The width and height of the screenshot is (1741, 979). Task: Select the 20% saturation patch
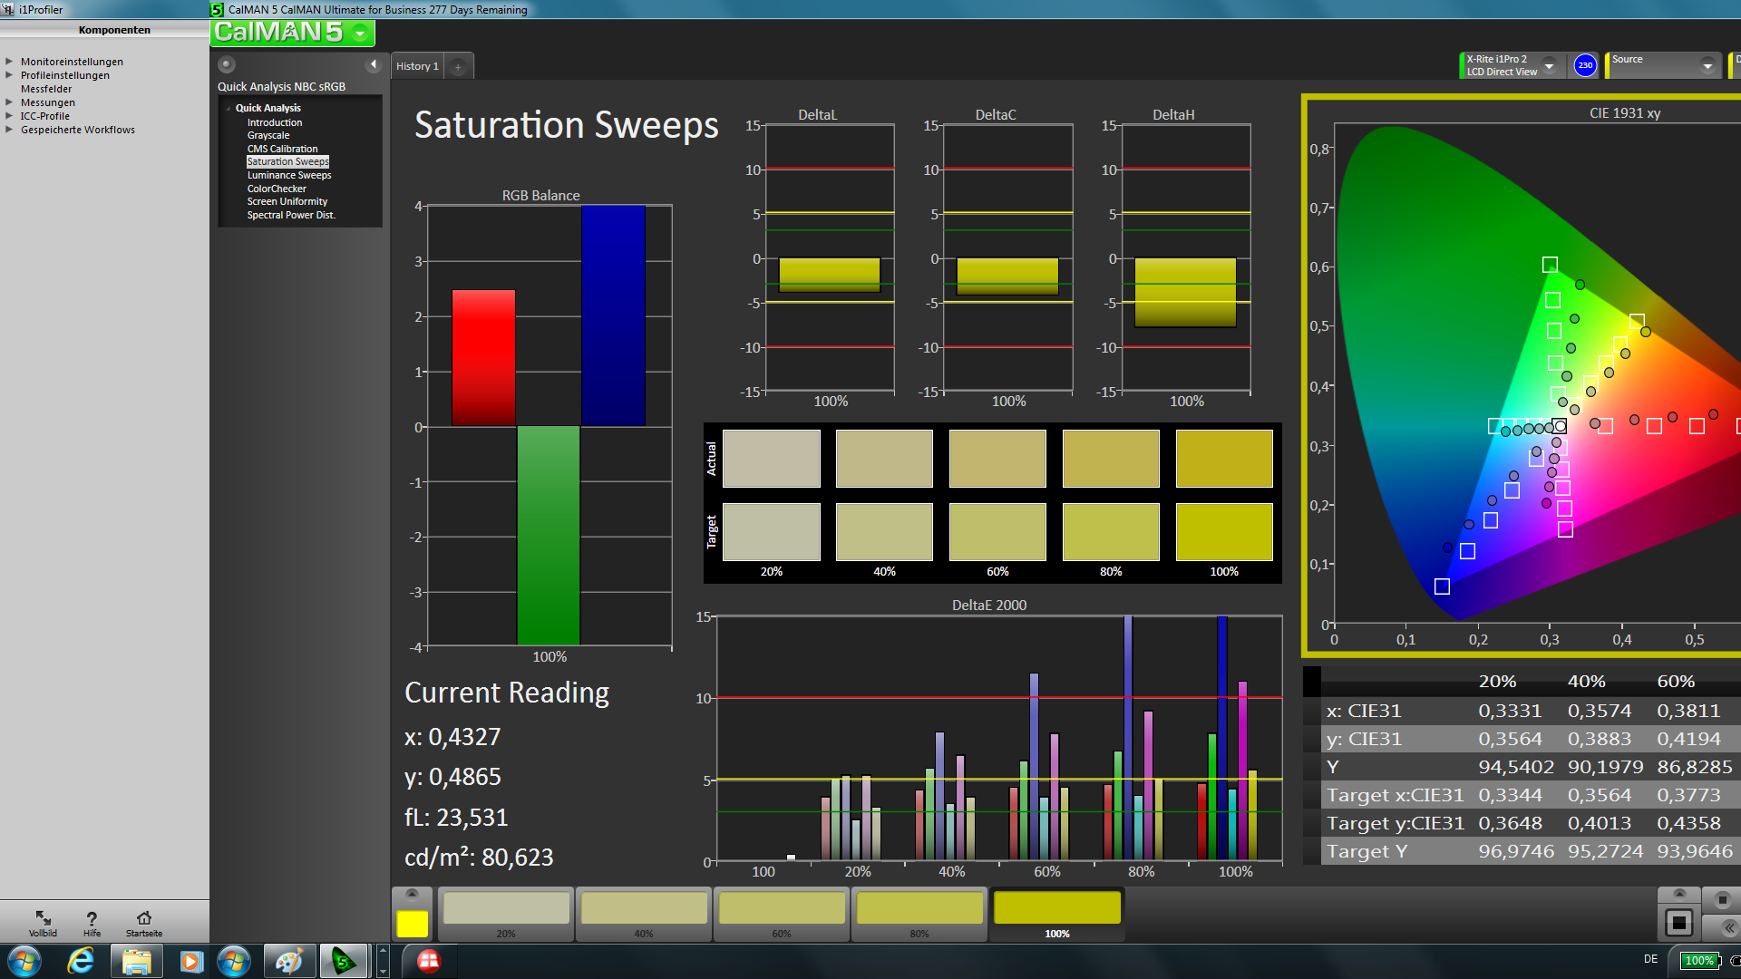[x=506, y=914]
